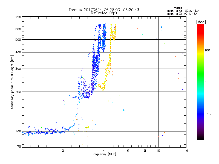
Task: Click the x-axis tick label "4"
Action: tap(104, 151)
